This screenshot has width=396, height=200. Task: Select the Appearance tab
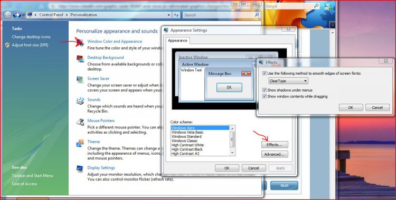tap(177, 41)
